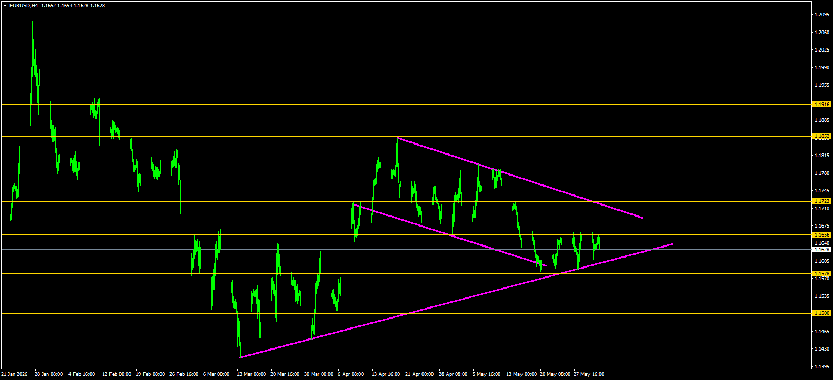The image size is (833, 380).
Task: Select the 1.1500 yellow price label
Action: tap(822, 313)
